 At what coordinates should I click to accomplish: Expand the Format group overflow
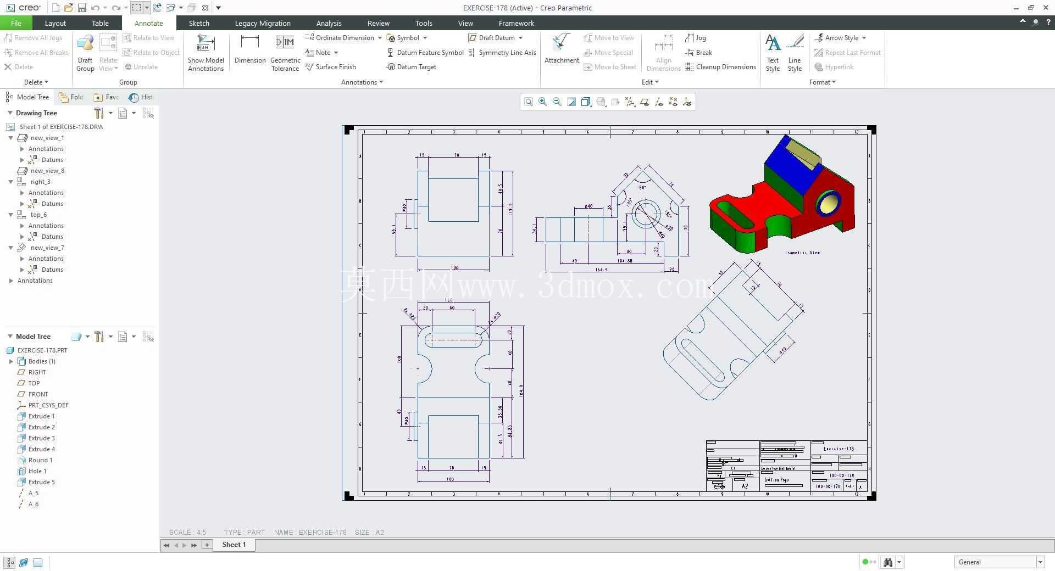click(823, 82)
